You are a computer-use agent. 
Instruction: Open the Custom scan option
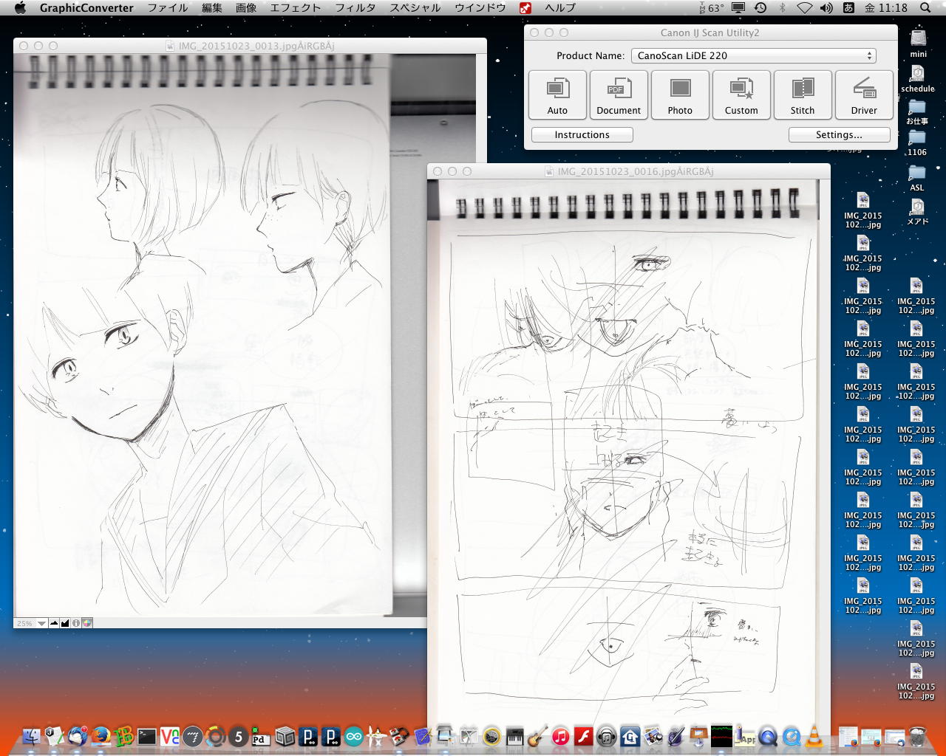pyautogui.click(x=741, y=94)
